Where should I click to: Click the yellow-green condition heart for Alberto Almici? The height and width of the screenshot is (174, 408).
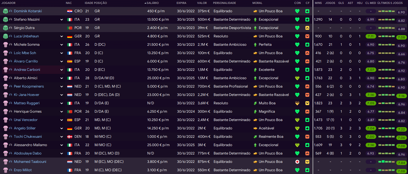click(x=297, y=78)
